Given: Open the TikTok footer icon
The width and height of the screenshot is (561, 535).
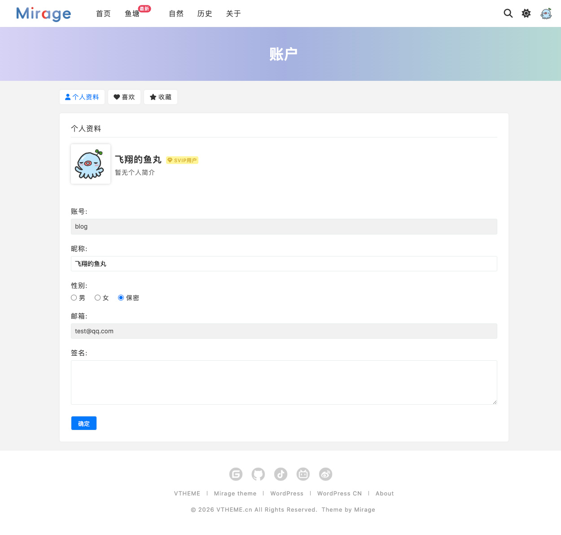Looking at the screenshot, I should click(x=280, y=474).
